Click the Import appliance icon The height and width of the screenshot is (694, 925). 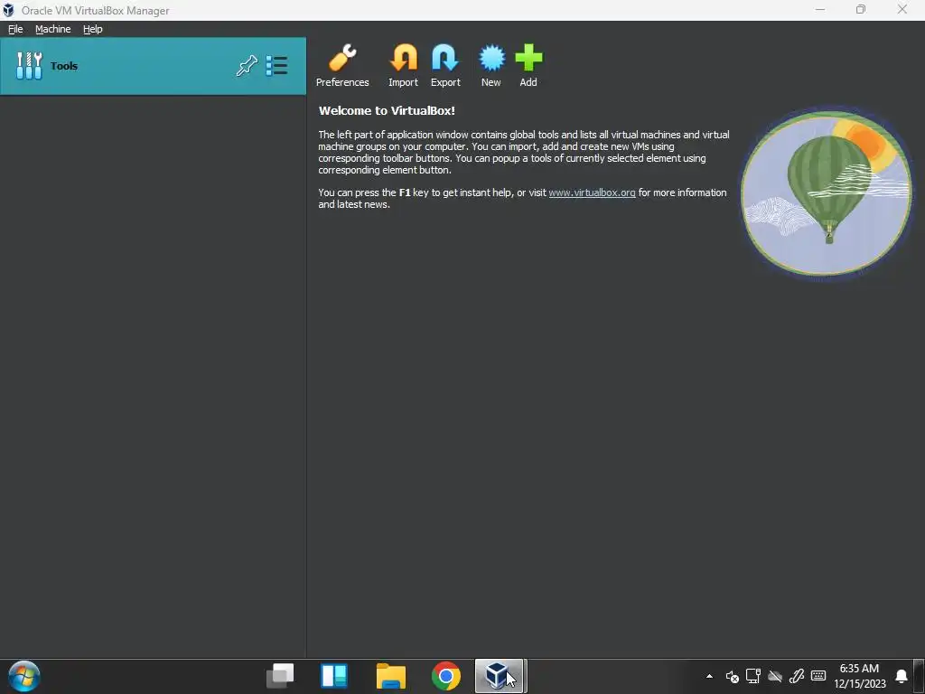click(403, 65)
